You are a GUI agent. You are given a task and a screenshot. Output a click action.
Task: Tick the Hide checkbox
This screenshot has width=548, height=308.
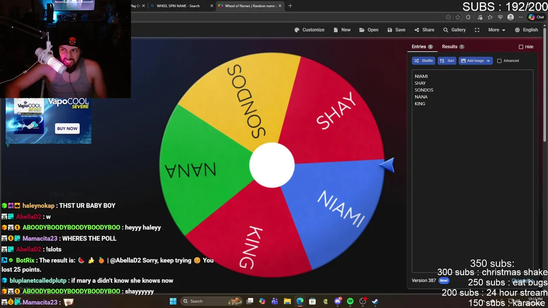pos(521,47)
